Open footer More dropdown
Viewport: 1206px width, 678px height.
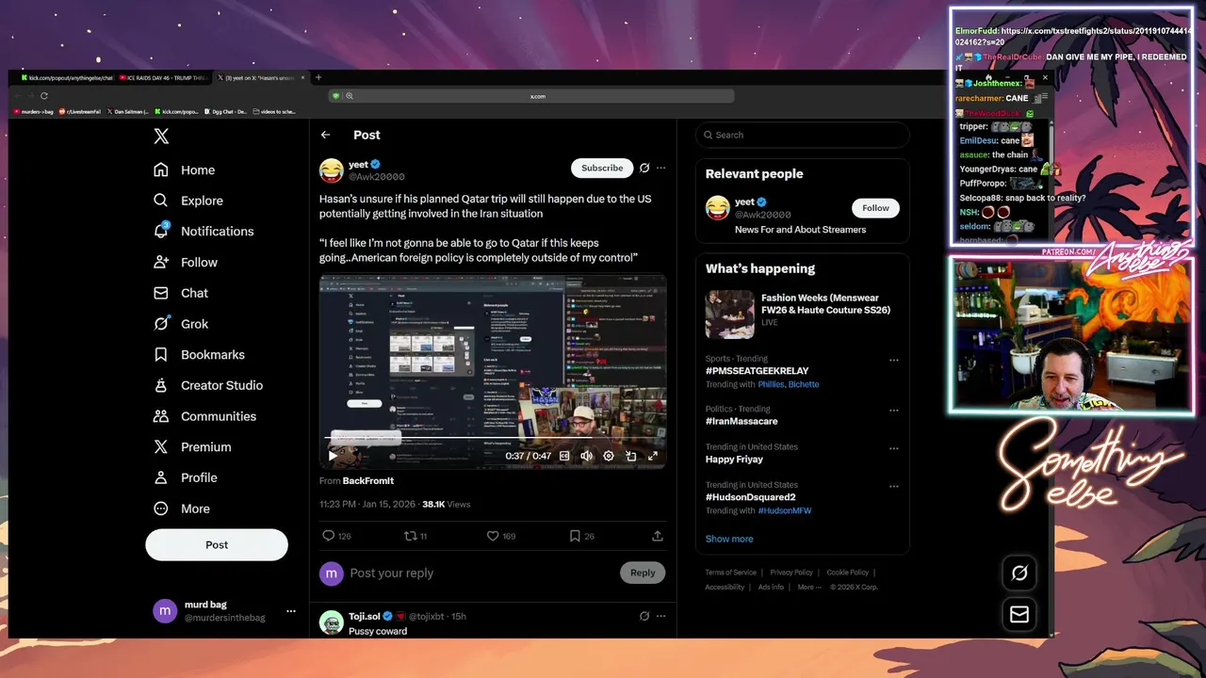tap(808, 587)
